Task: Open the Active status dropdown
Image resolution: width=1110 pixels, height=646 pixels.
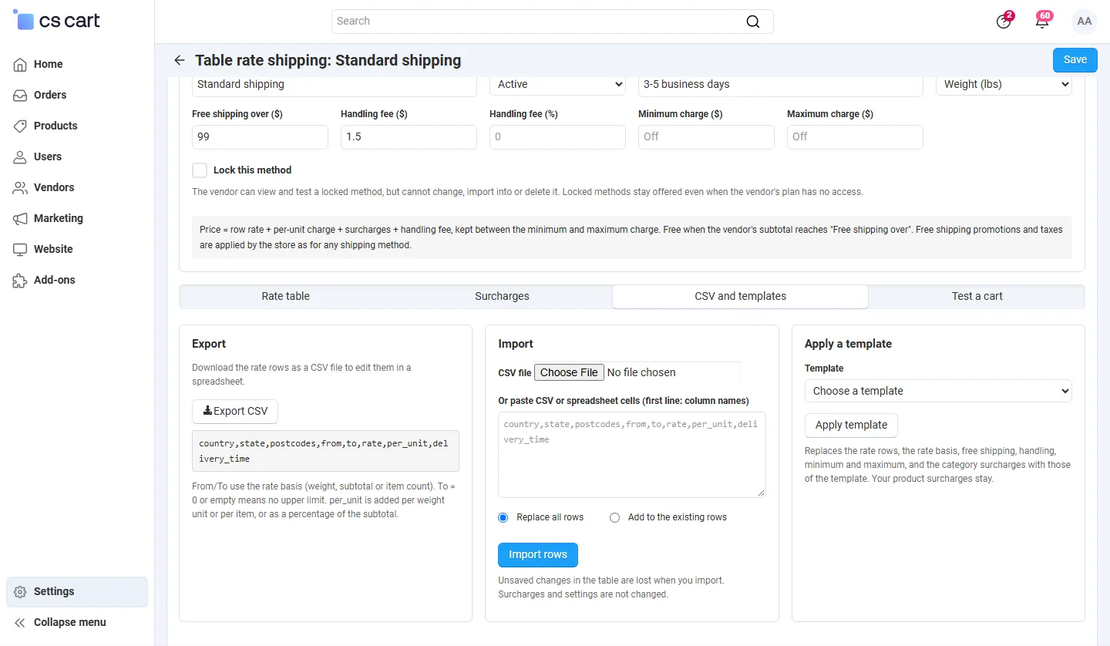Action: click(557, 84)
